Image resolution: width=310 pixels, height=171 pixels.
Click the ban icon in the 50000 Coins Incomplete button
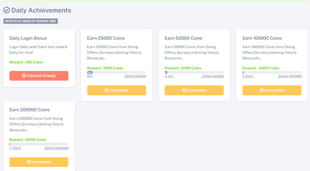coord(184,90)
